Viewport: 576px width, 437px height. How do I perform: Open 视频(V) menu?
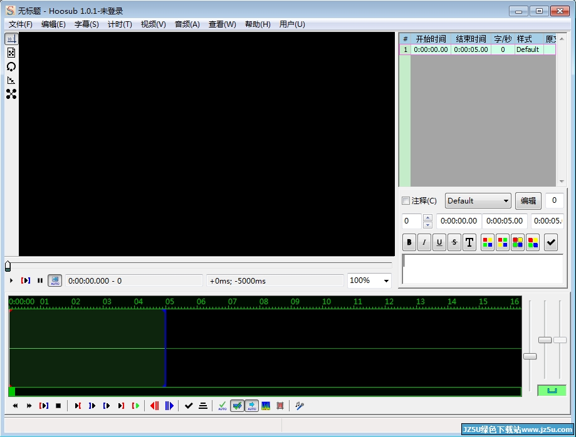(x=153, y=24)
